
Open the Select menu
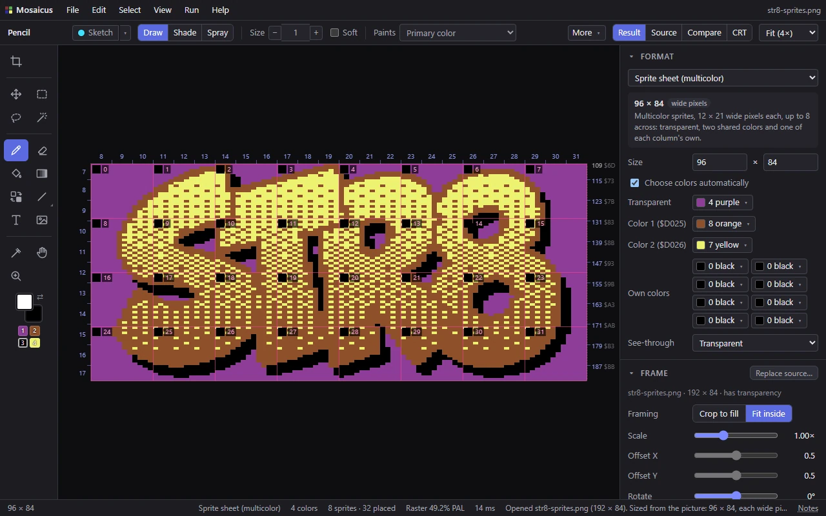(130, 10)
